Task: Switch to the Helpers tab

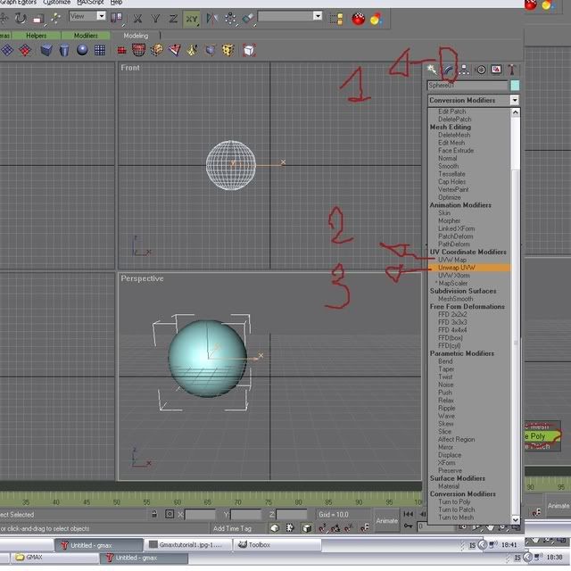Action: point(37,36)
